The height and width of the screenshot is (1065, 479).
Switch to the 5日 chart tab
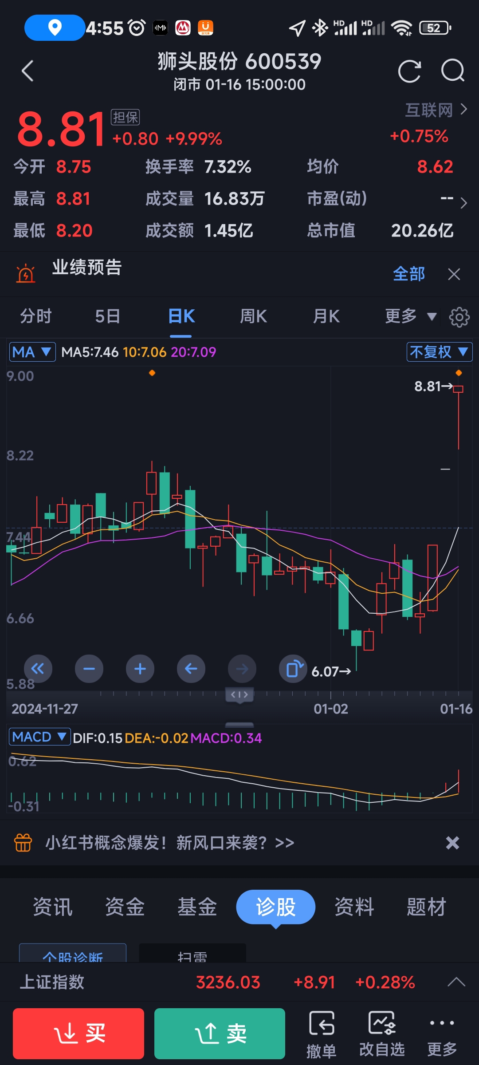click(108, 316)
